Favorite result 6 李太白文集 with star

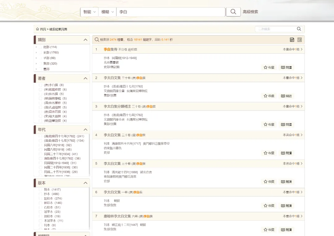tap(269, 206)
